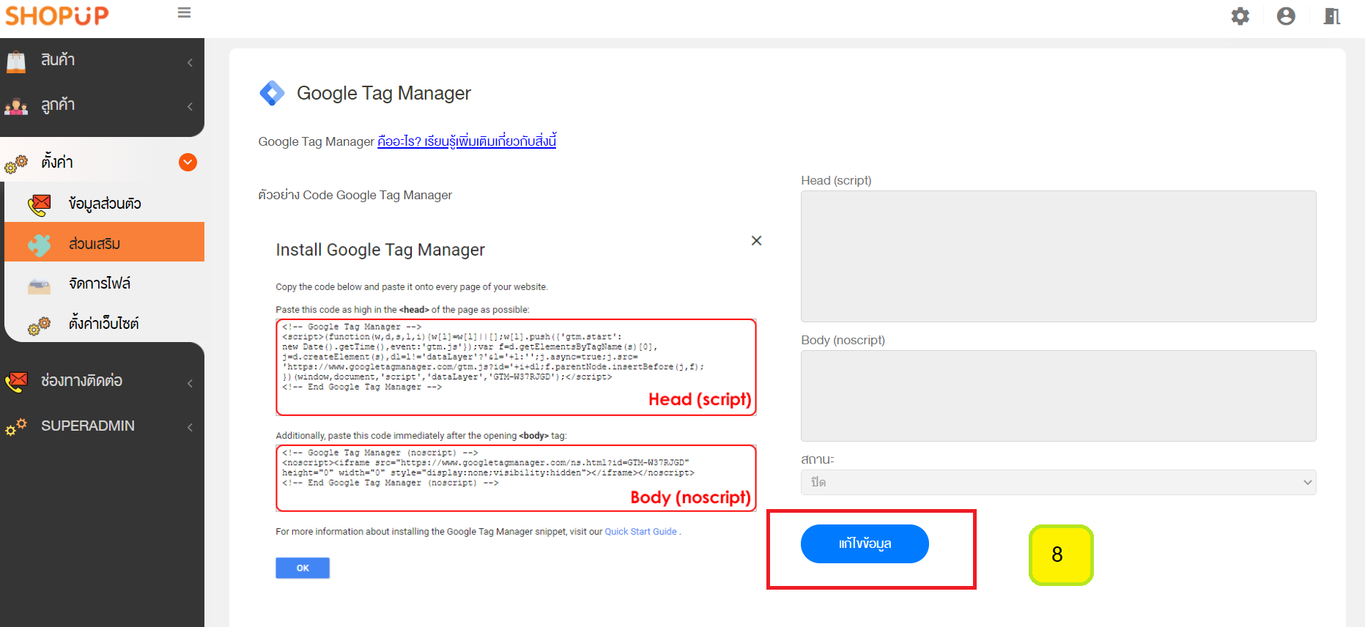
Task: Click the Google Tag Manager diamond logo
Action: click(272, 93)
